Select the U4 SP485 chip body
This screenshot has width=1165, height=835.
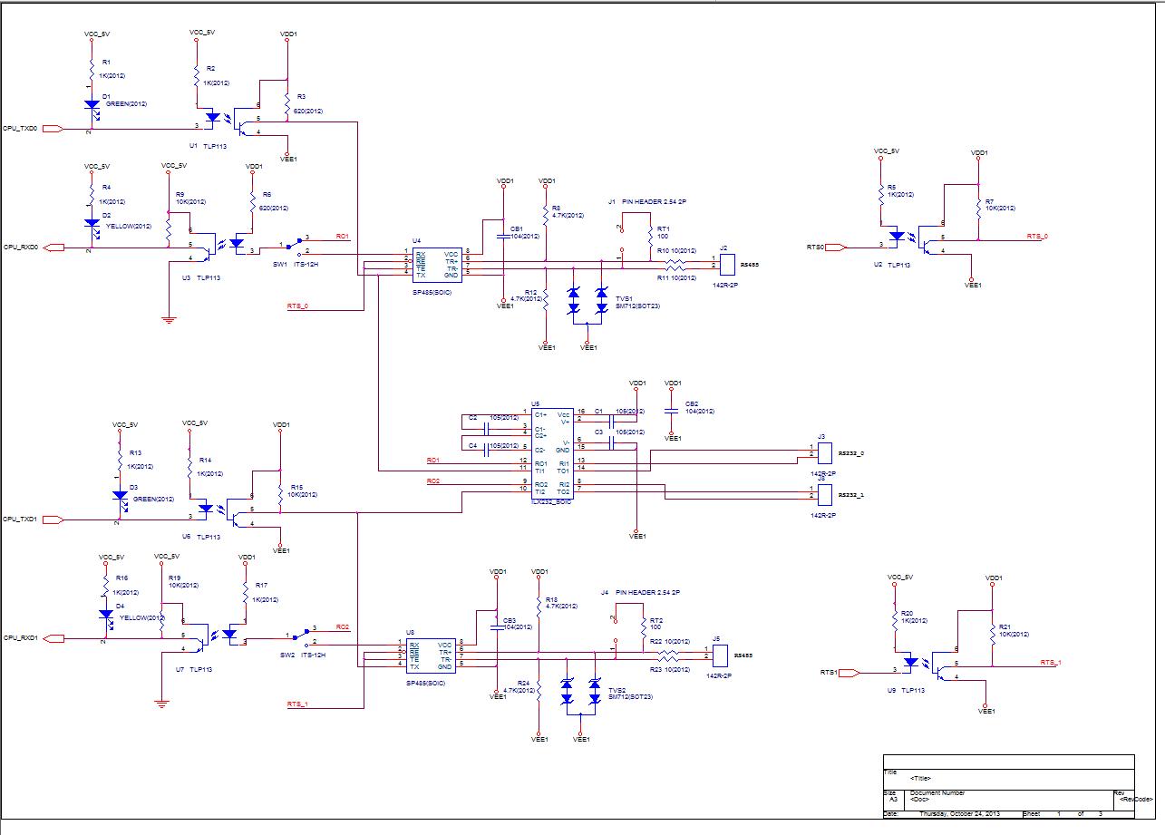tap(437, 263)
